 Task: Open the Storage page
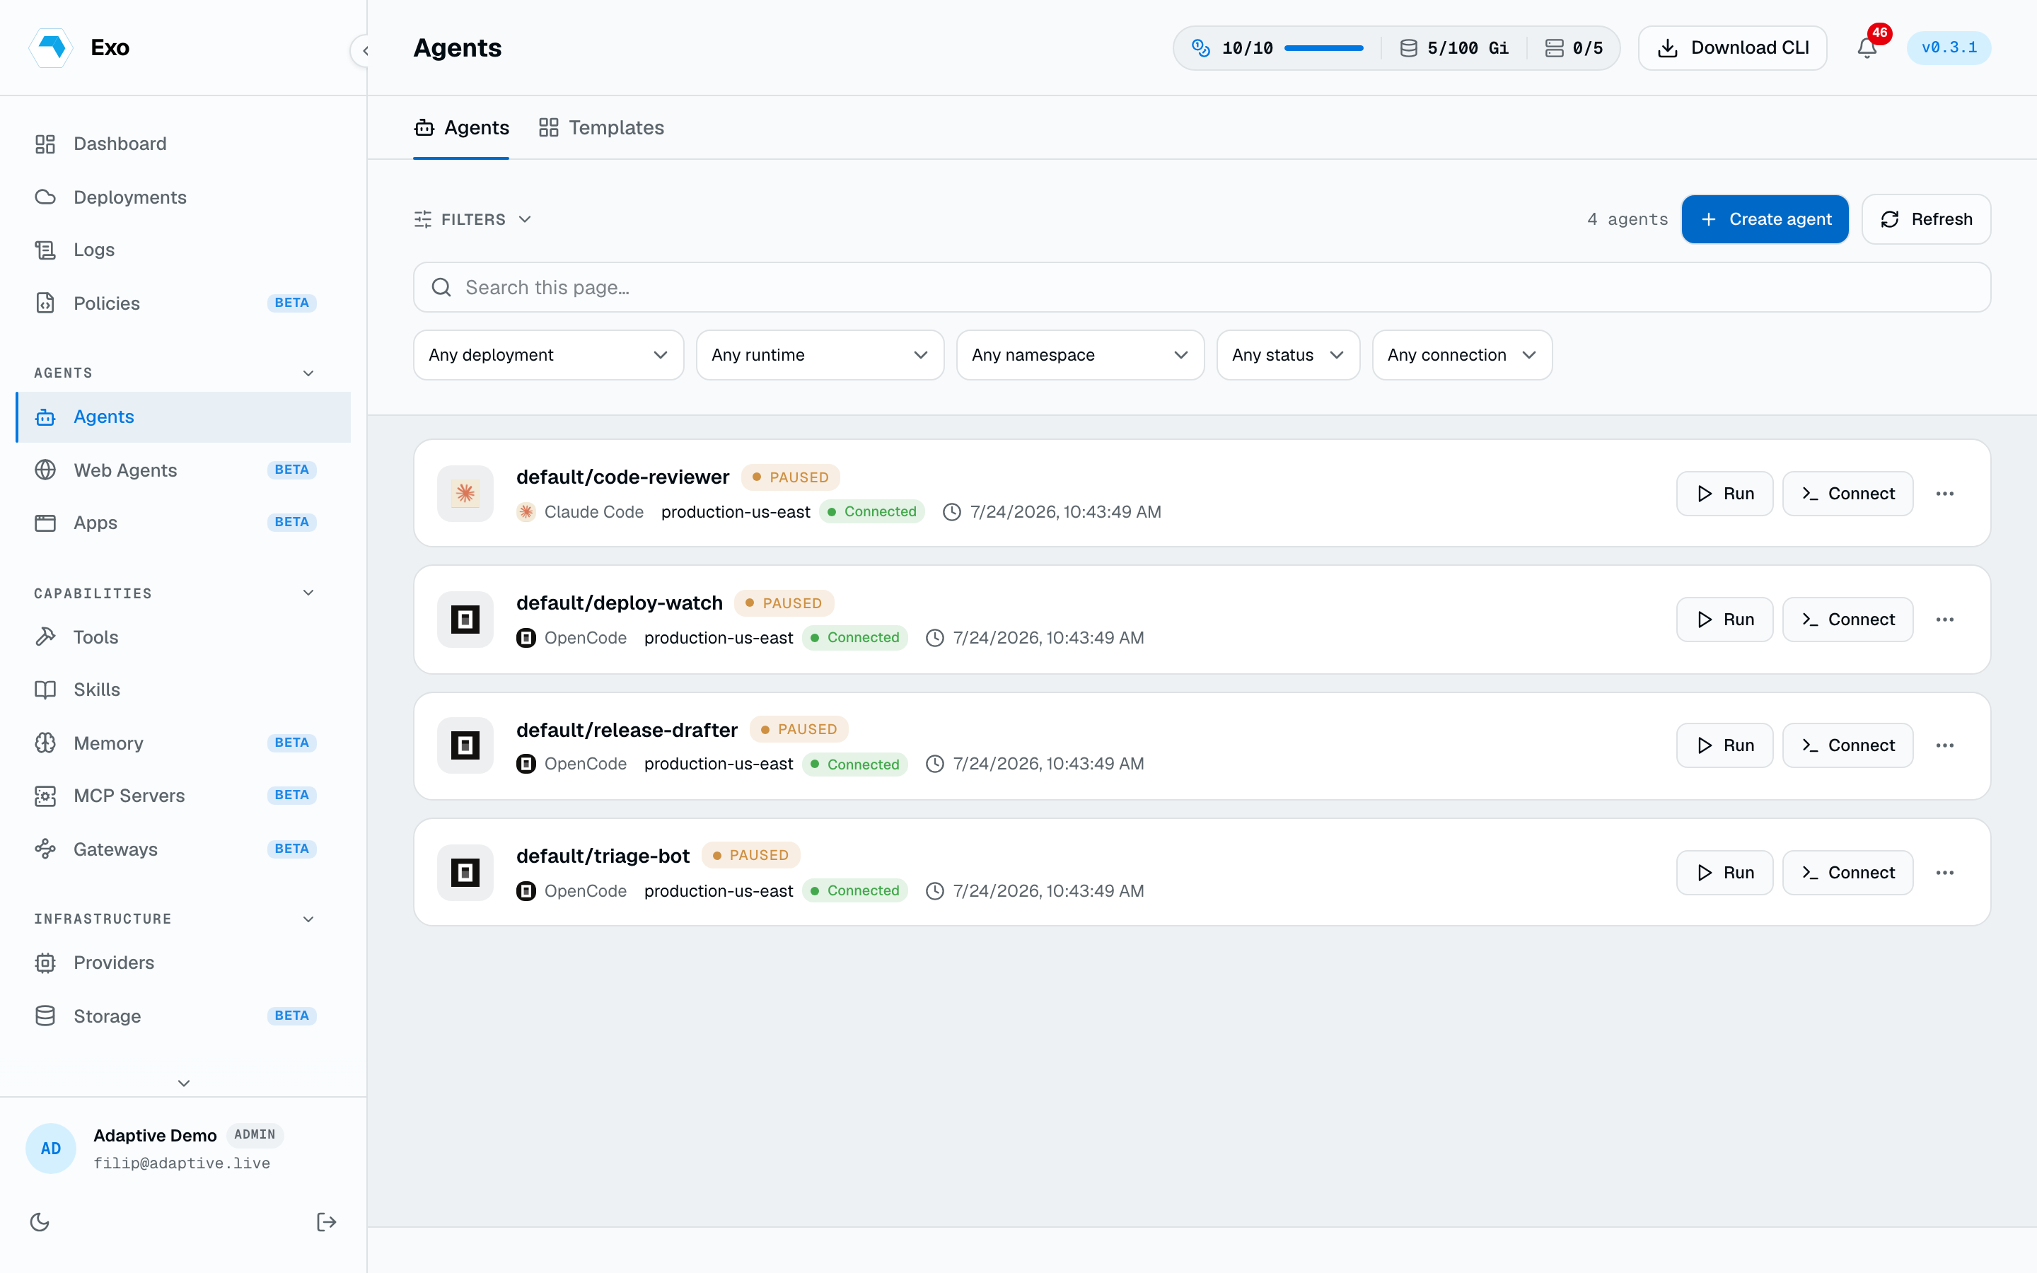(183, 1016)
